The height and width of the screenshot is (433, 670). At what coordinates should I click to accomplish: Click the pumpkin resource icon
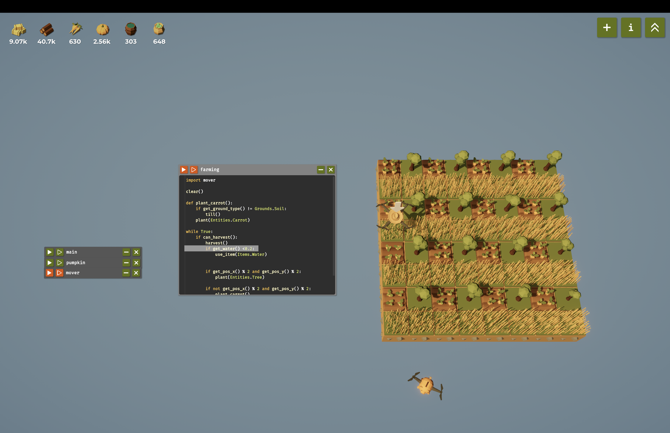pyautogui.click(x=103, y=29)
